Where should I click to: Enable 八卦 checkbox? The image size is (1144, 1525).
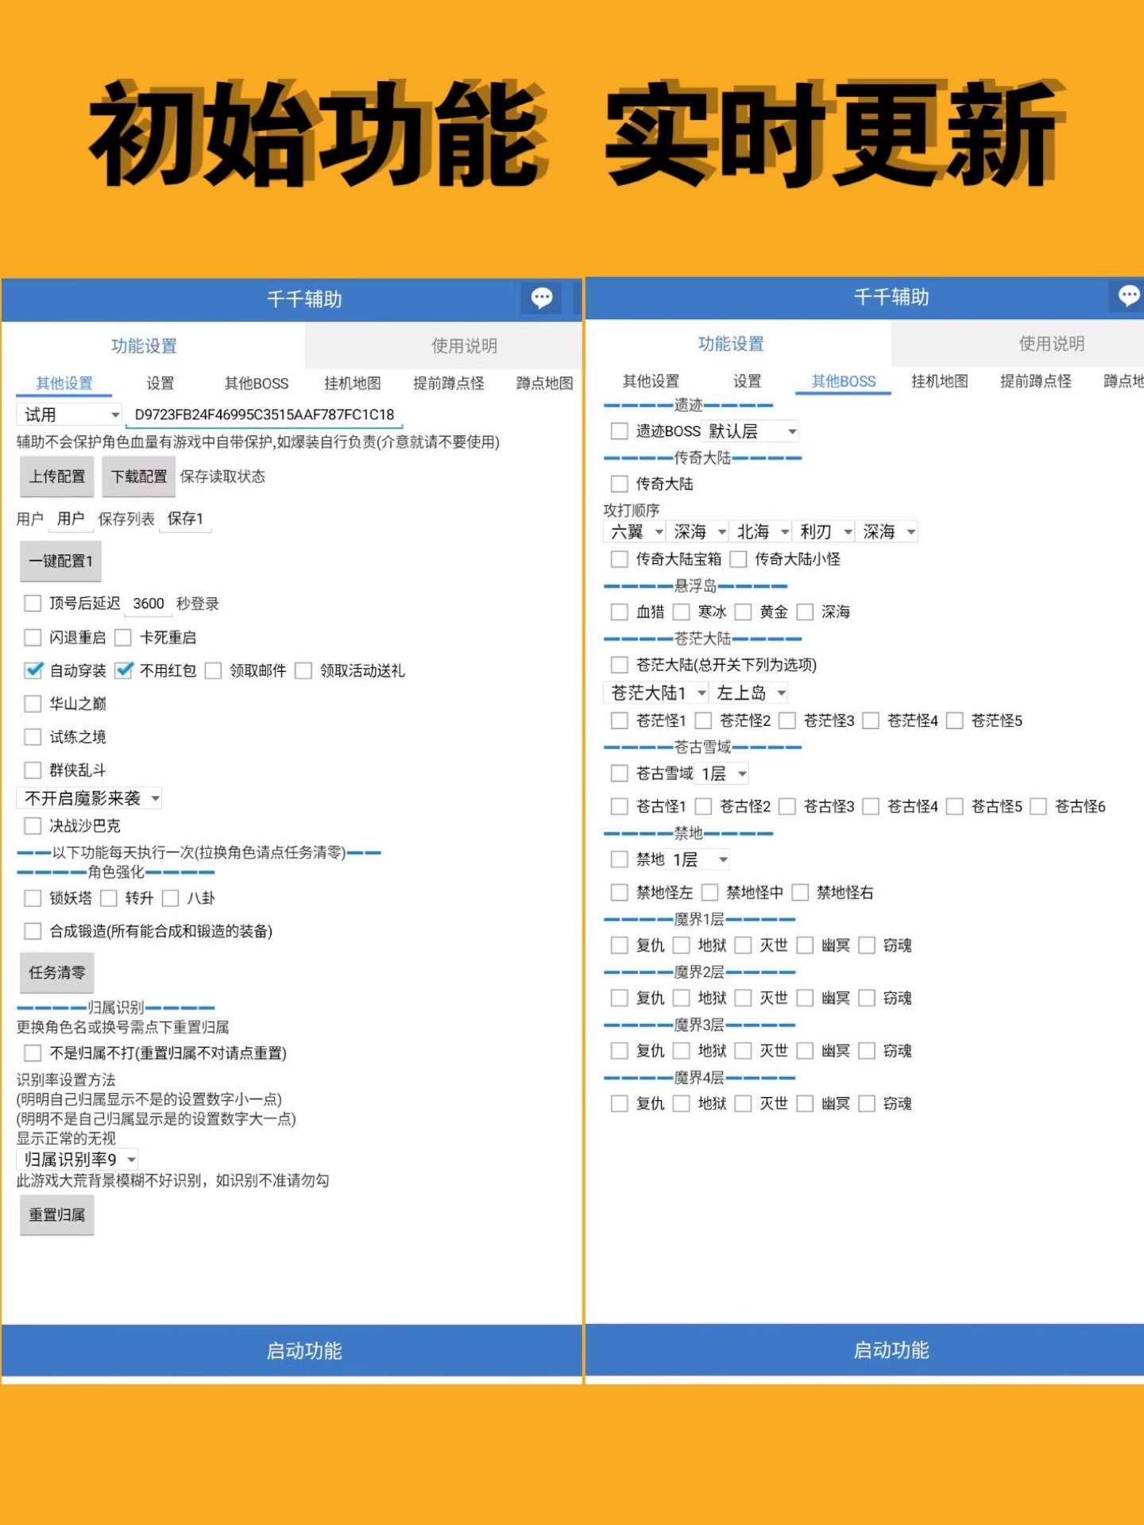170,898
